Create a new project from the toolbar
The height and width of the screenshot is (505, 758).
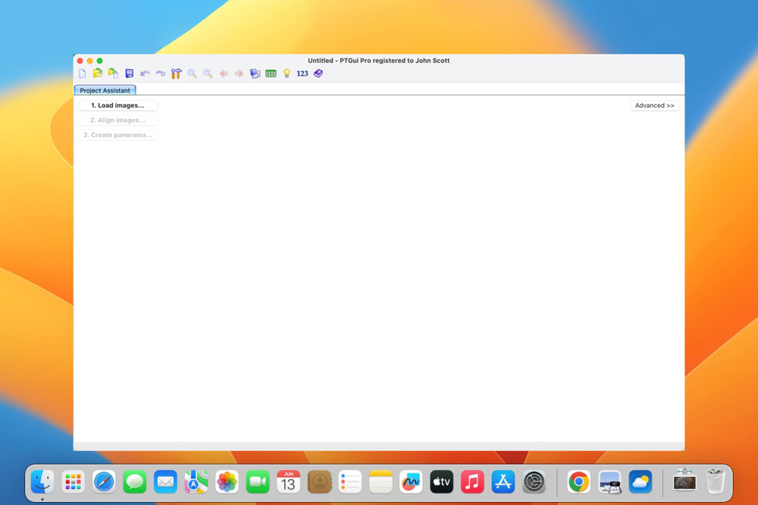[x=82, y=74]
